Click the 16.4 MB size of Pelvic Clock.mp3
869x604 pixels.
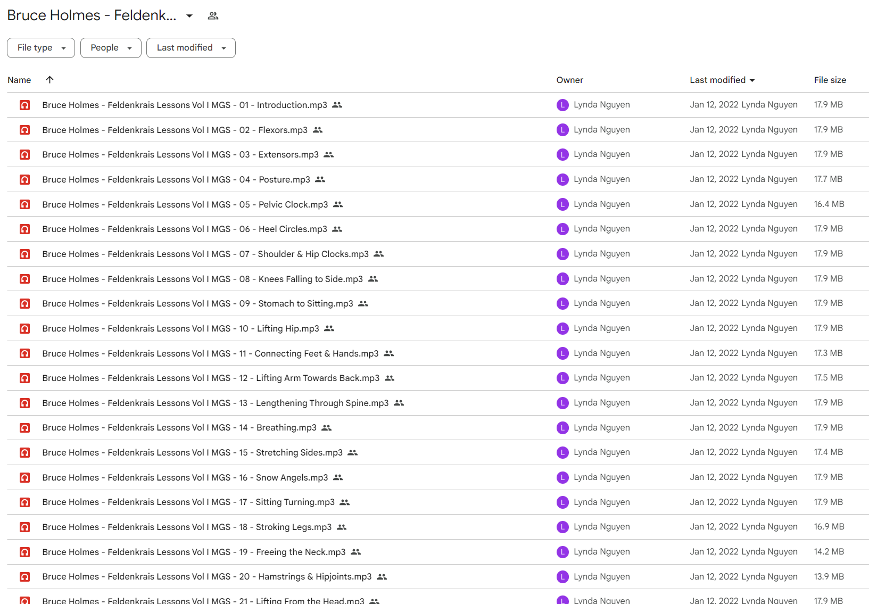coord(829,204)
